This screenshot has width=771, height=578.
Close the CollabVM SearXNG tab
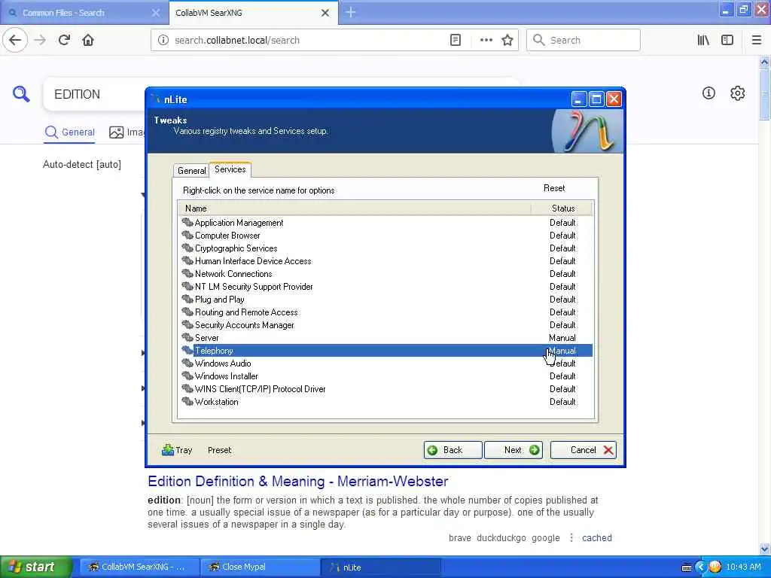coord(325,13)
